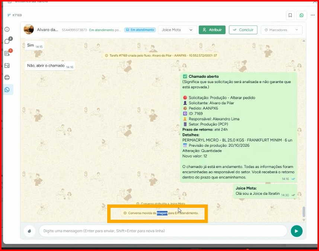Click the 'Novo valor: 12' line

(195, 156)
